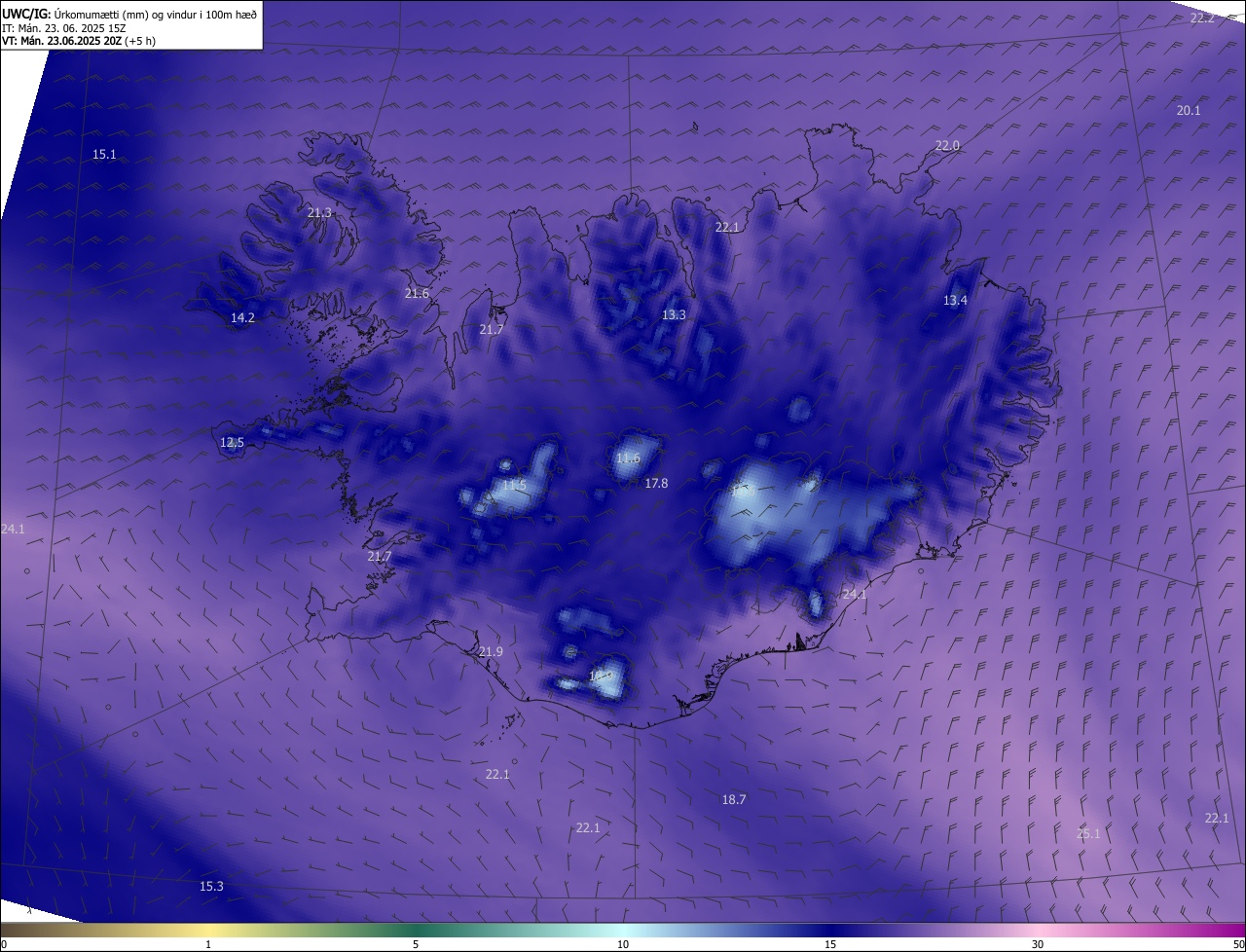Click the 15.3 value label

click(x=211, y=887)
